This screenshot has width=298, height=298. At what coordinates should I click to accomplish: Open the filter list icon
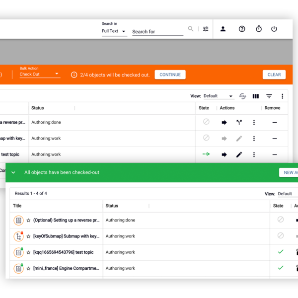coord(269,96)
